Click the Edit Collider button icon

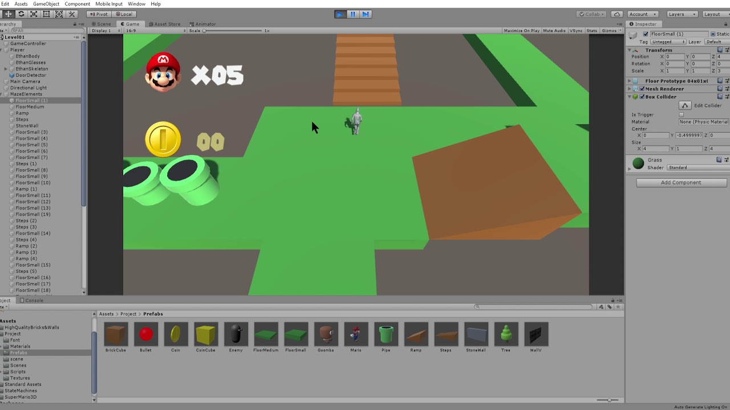coord(684,105)
